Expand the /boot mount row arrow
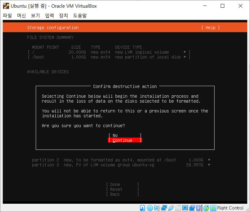The width and height of the screenshot is (250, 212). coord(185,57)
